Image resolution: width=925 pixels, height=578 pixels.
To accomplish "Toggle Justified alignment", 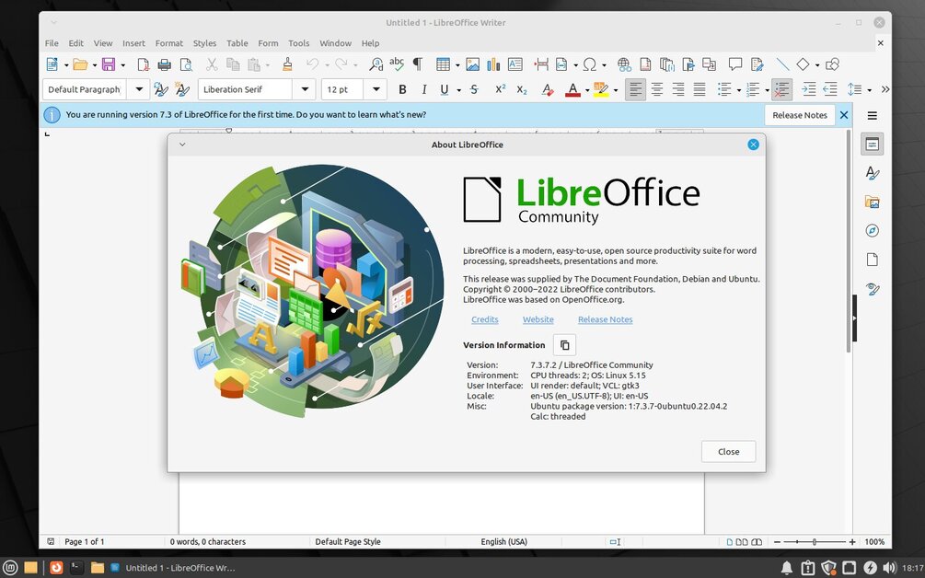I will point(700,89).
